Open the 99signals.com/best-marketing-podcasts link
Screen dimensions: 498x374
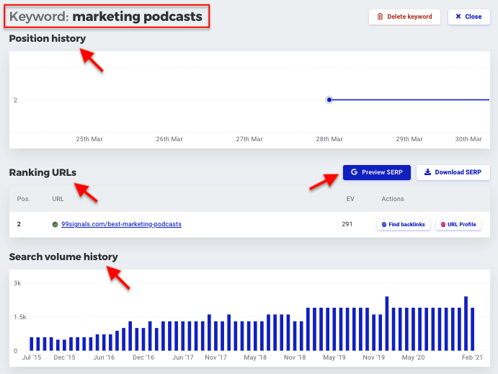click(x=121, y=224)
